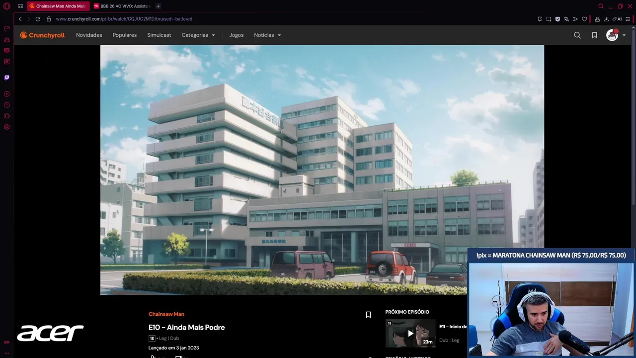The image size is (636, 358).
Task: Click the Lançado em 3 jan 2023 text
Action: (173, 348)
